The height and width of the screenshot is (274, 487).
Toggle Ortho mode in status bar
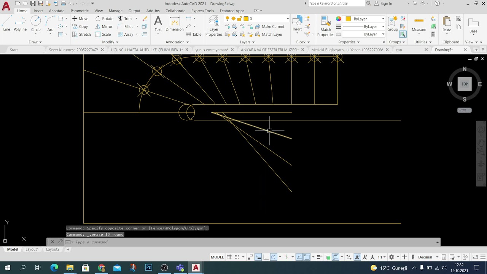coord(266,257)
